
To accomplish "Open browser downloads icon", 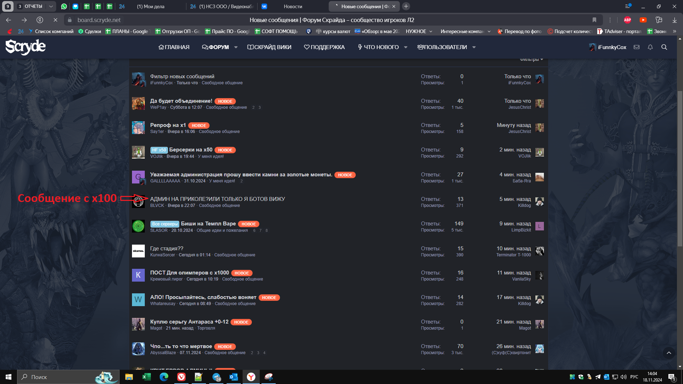I will pyautogui.click(x=674, y=20).
